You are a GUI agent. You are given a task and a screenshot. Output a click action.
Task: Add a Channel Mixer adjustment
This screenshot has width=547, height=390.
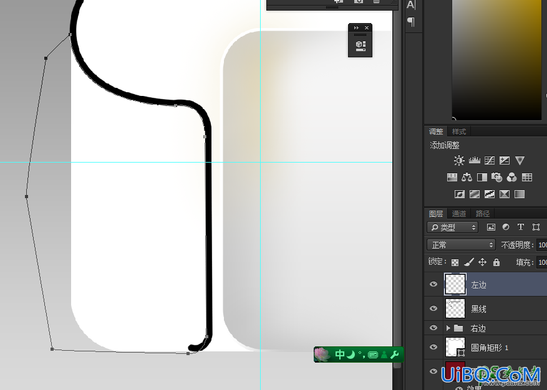[512, 178]
